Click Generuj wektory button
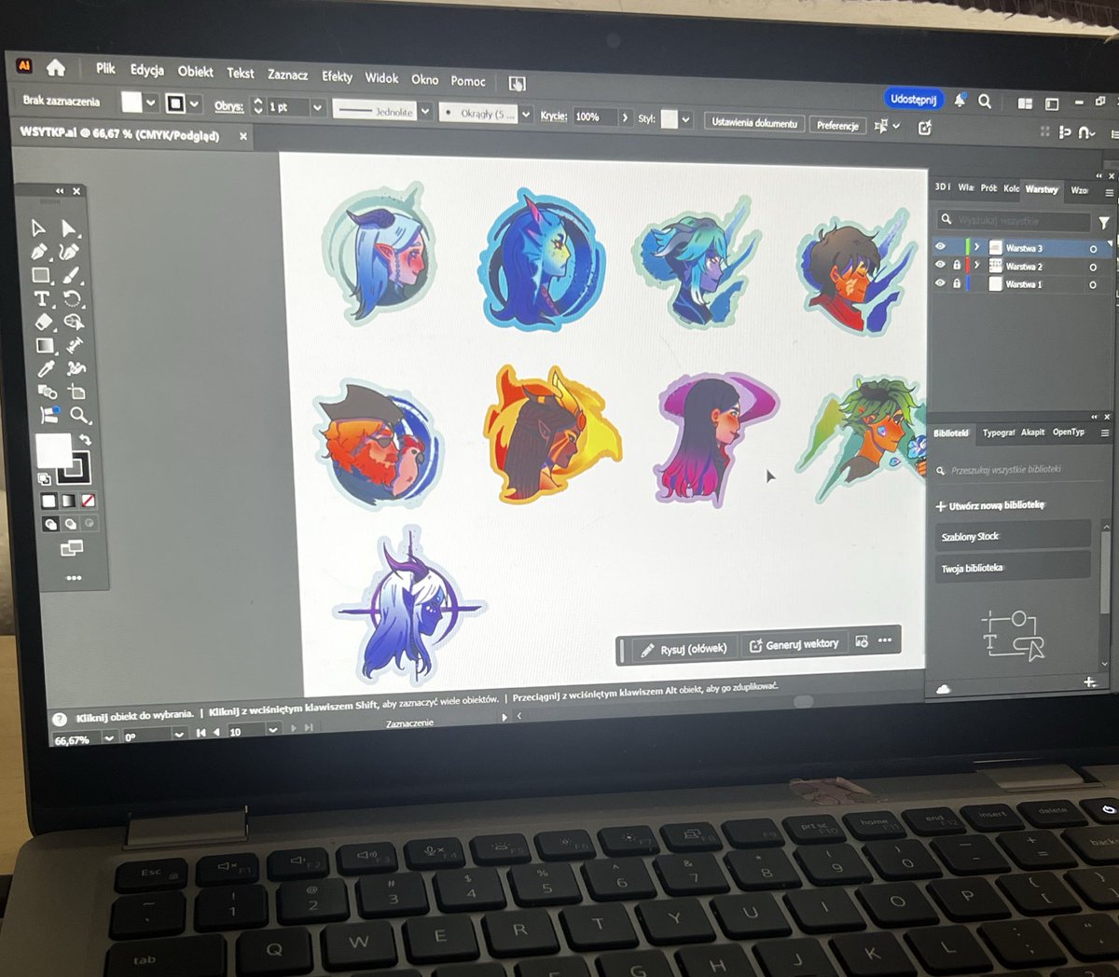Viewport: 1119px width, 977px height. [794, 644]
